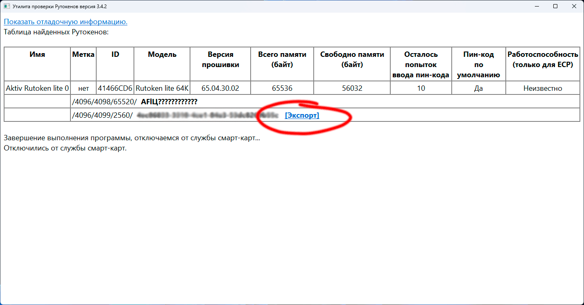Click the free memory value 56032
Image resolution: width=584 pixels, height=305 pixels.
point(352,88)
